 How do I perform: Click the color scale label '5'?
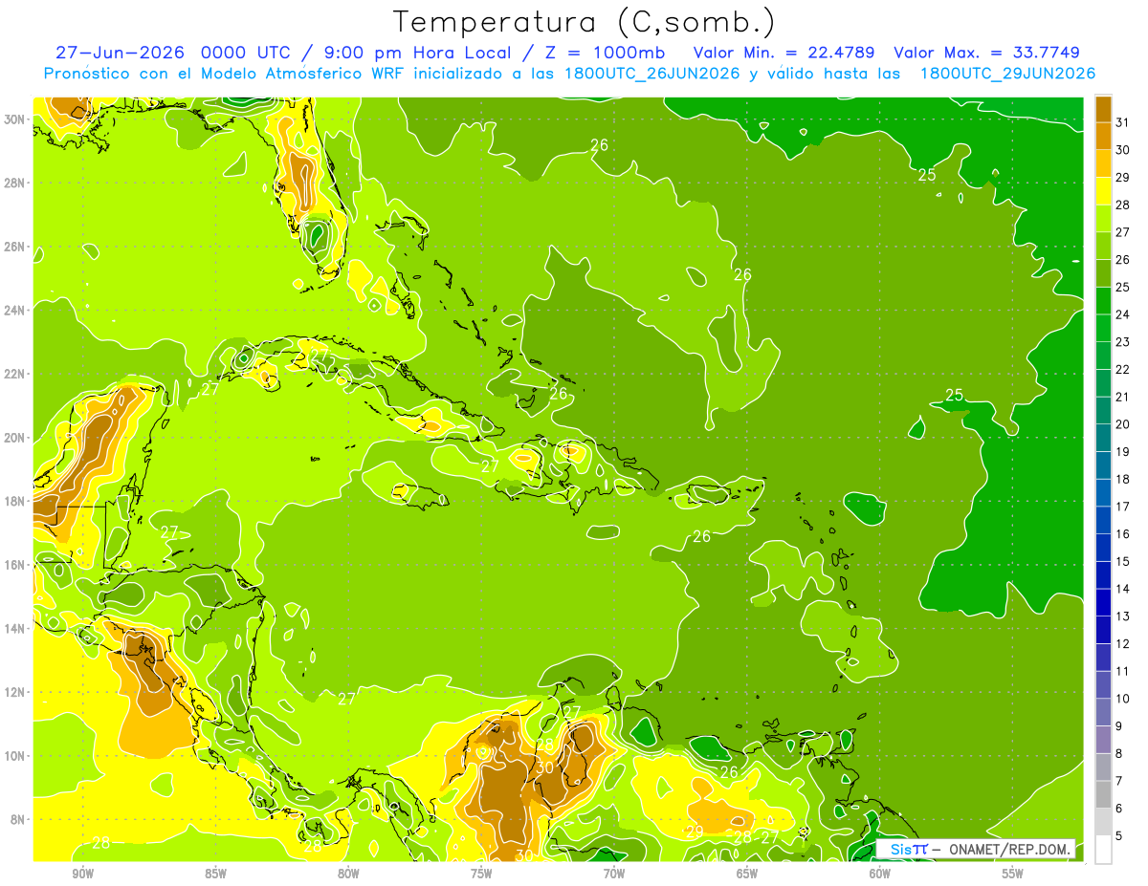click(1119, 835)
